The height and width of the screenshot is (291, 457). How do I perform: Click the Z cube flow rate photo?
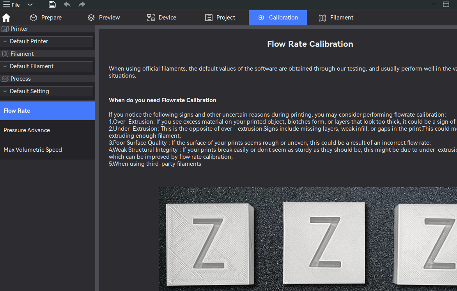[307, 239]
